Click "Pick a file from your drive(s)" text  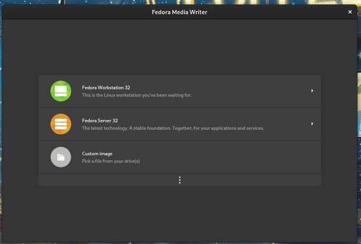(x=111, y=161)
